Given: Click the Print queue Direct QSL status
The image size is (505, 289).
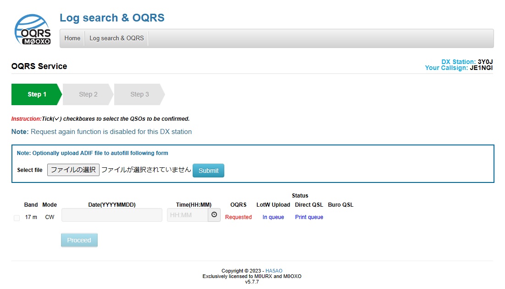Looking at the screenshot, I should point(309,217).
